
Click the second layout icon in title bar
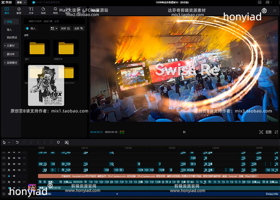tap(268, 2)
